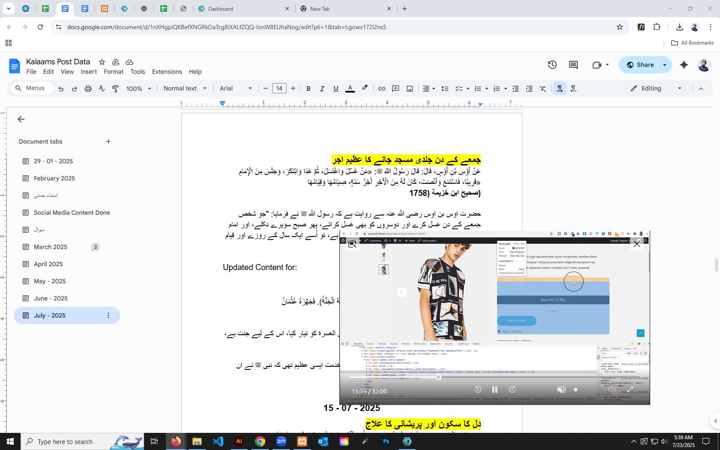Close the floating video player
The height and width of the screenshot is (450, 720).
637,244
